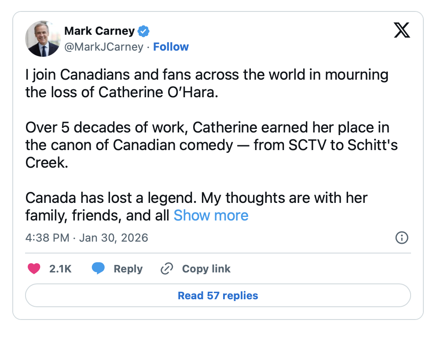This screenshot has width=448, height=338.
Task: Click the Reply text label
Action: (128, 269)
